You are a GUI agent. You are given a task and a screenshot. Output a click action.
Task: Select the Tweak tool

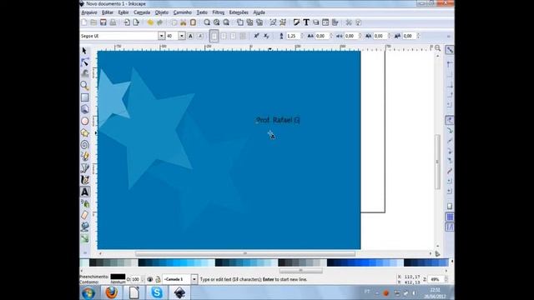pyautogui.click(x=85, y=73)
